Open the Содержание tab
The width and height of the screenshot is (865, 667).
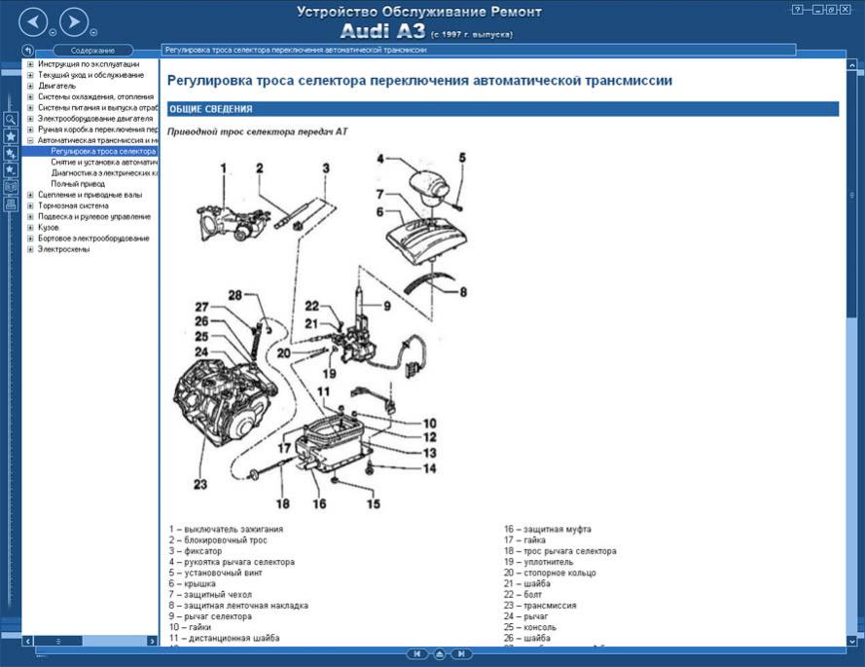point(92,51)
